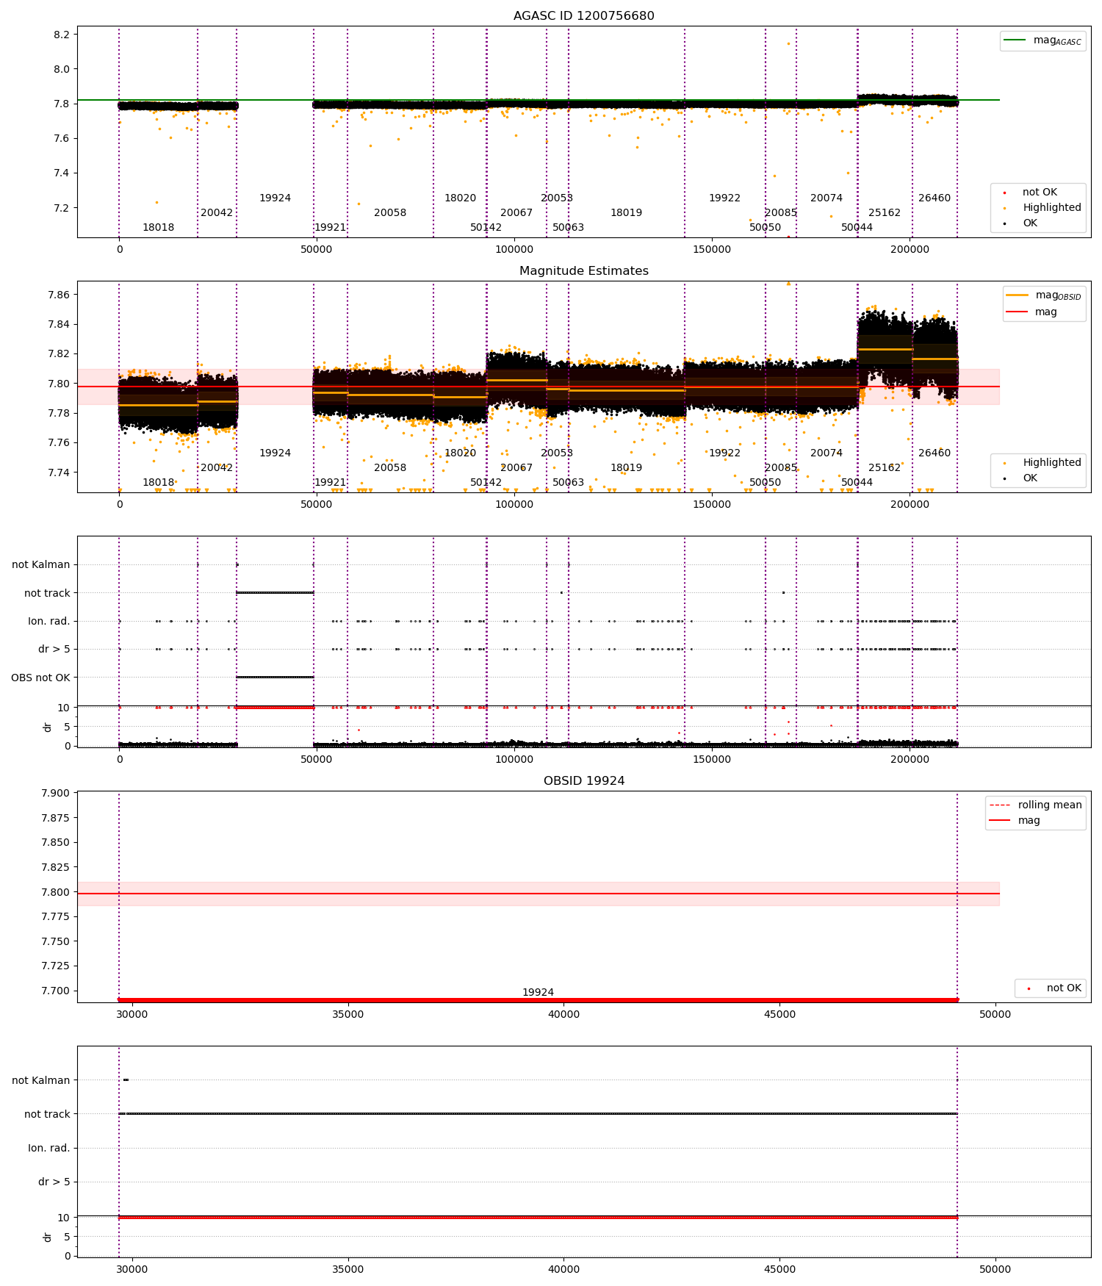Click obsid label 18018 in Magnitude Estimates panel
The height and width of the screenshot is (1286, 1102).
pos(159,483)
